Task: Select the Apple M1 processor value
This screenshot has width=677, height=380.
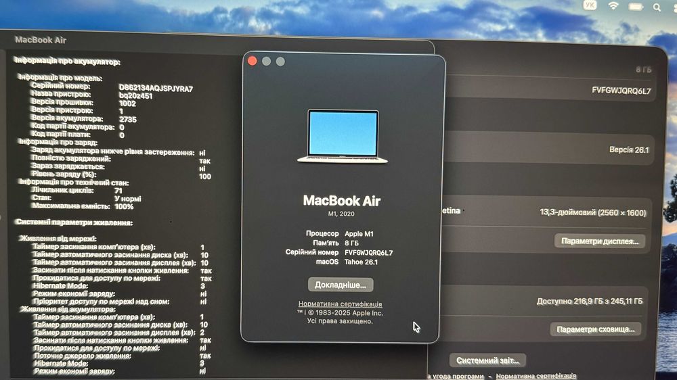Action: click(359, 234)
